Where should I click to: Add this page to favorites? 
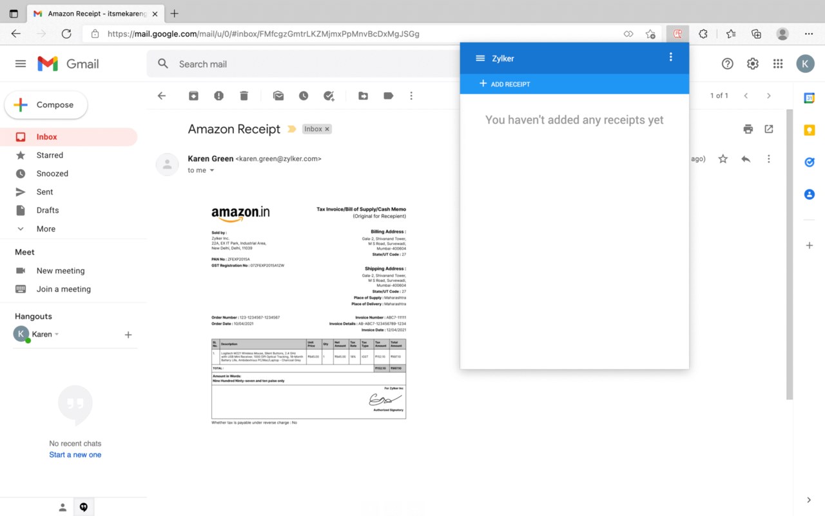pos(650,34)
